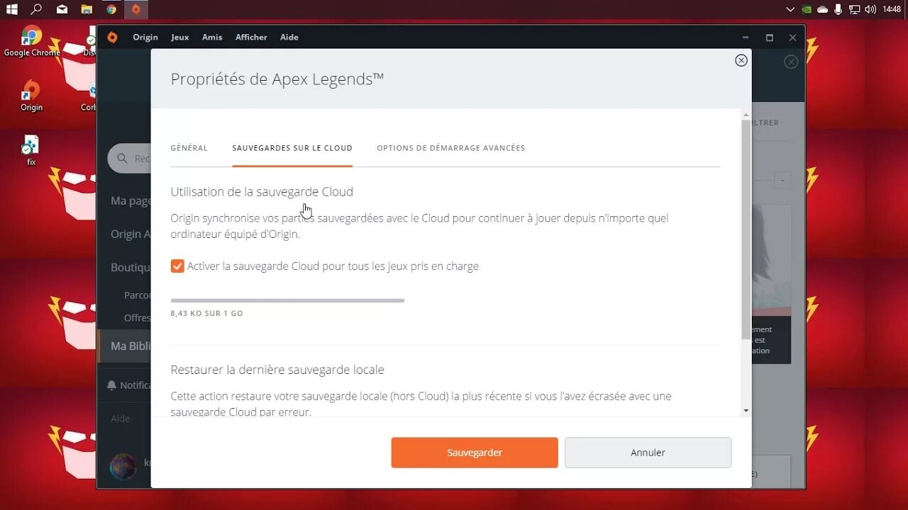Open Origin Access in sidebar
This screenshot has width=908, height=510.
131,234
